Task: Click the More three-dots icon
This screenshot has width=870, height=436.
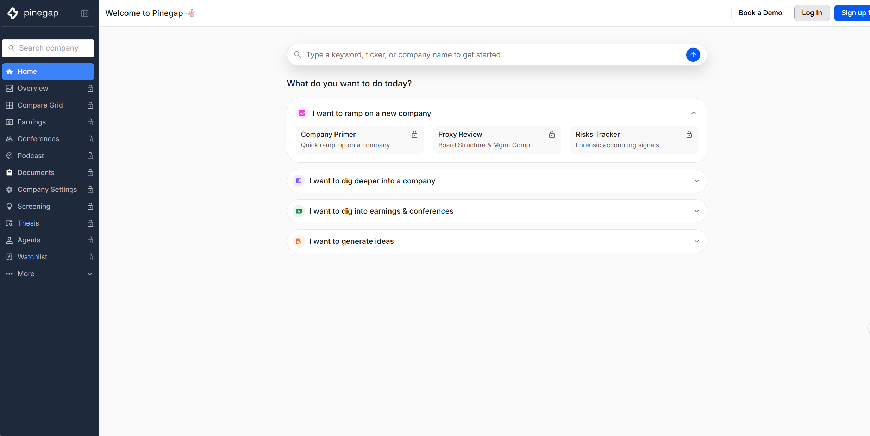Action: pyautogui.click(x=10, y=274)
